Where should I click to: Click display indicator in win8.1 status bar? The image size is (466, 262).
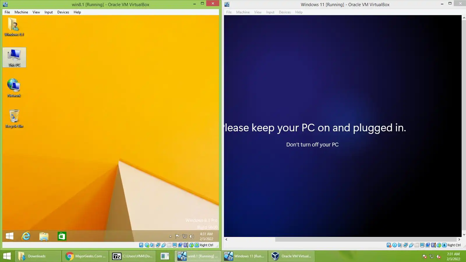tap(174, 245)
